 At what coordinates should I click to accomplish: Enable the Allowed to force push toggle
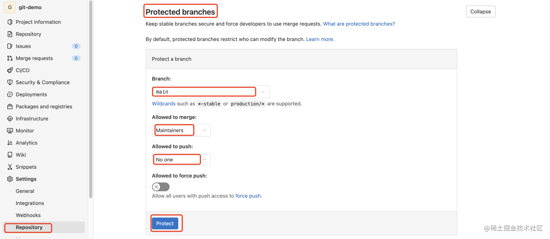pyautogui.click(x=161, y=187)
